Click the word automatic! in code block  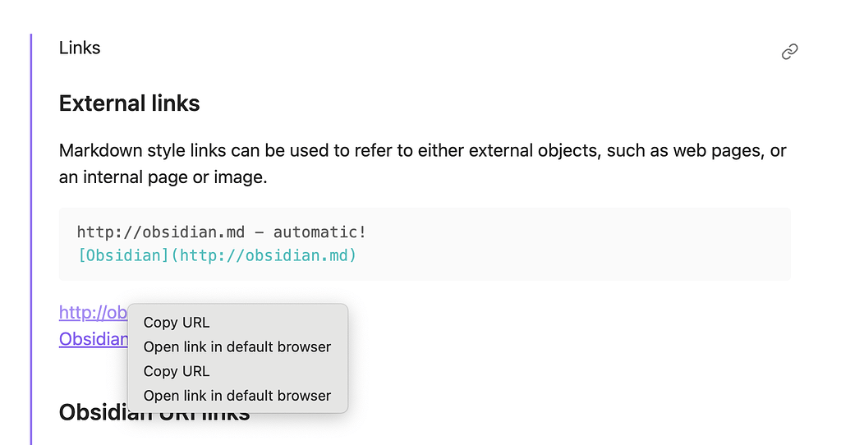[319, 232]
